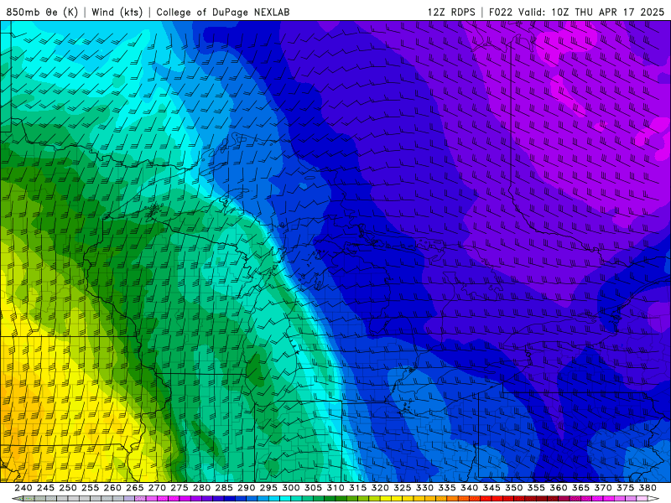Click the 260 value on the color scale

(x=112, y=488)
